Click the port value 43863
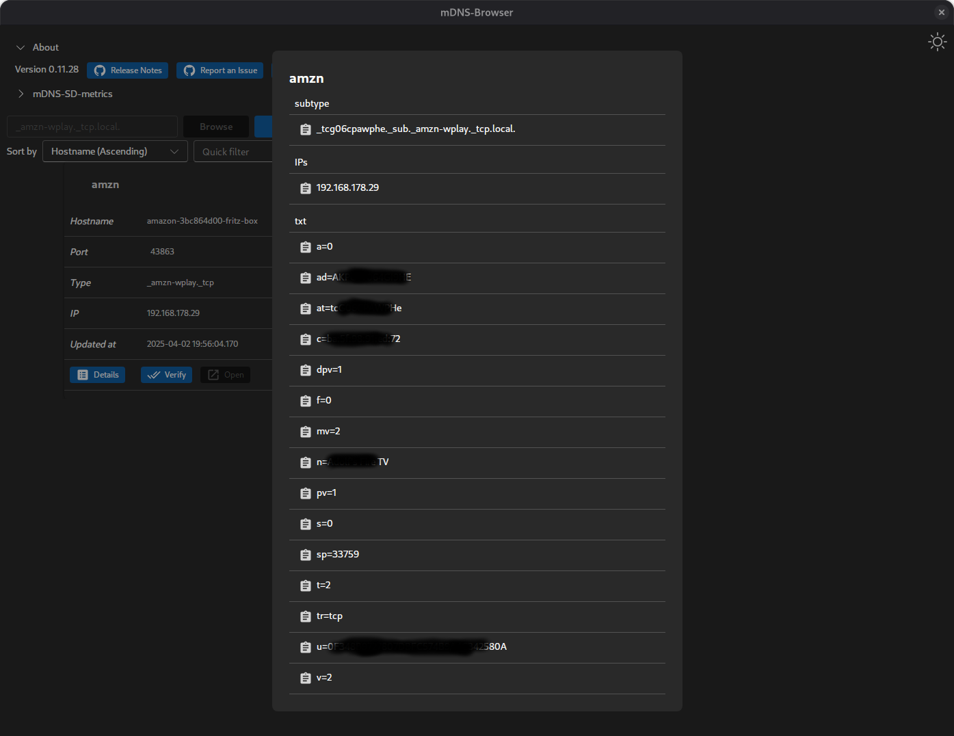 point(162,252)
